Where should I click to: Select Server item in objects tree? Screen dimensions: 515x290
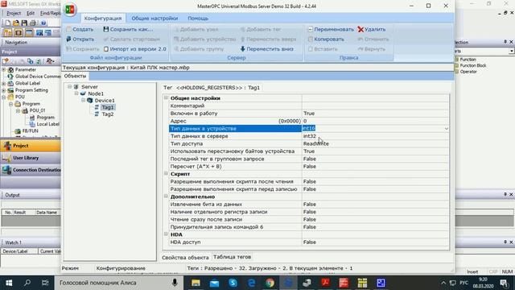pos(89,87)
